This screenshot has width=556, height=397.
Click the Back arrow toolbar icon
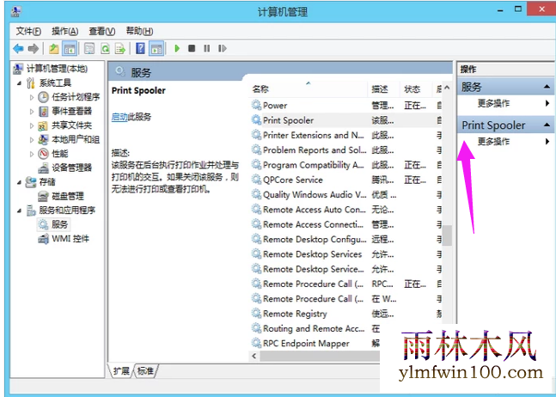pyautogui.click(x=18, y=49)
